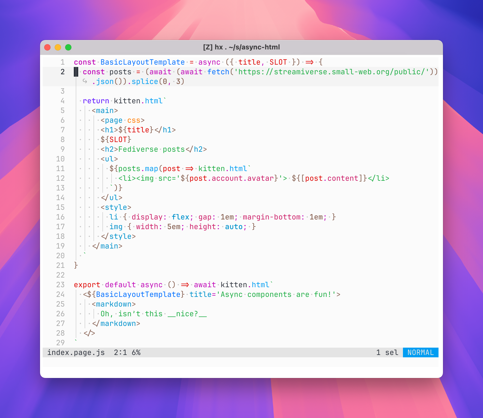This screenshot has width=483, height=418.
Task: Click the soft-wrap arrow indicator before .json()
Action: click(85, 81)
